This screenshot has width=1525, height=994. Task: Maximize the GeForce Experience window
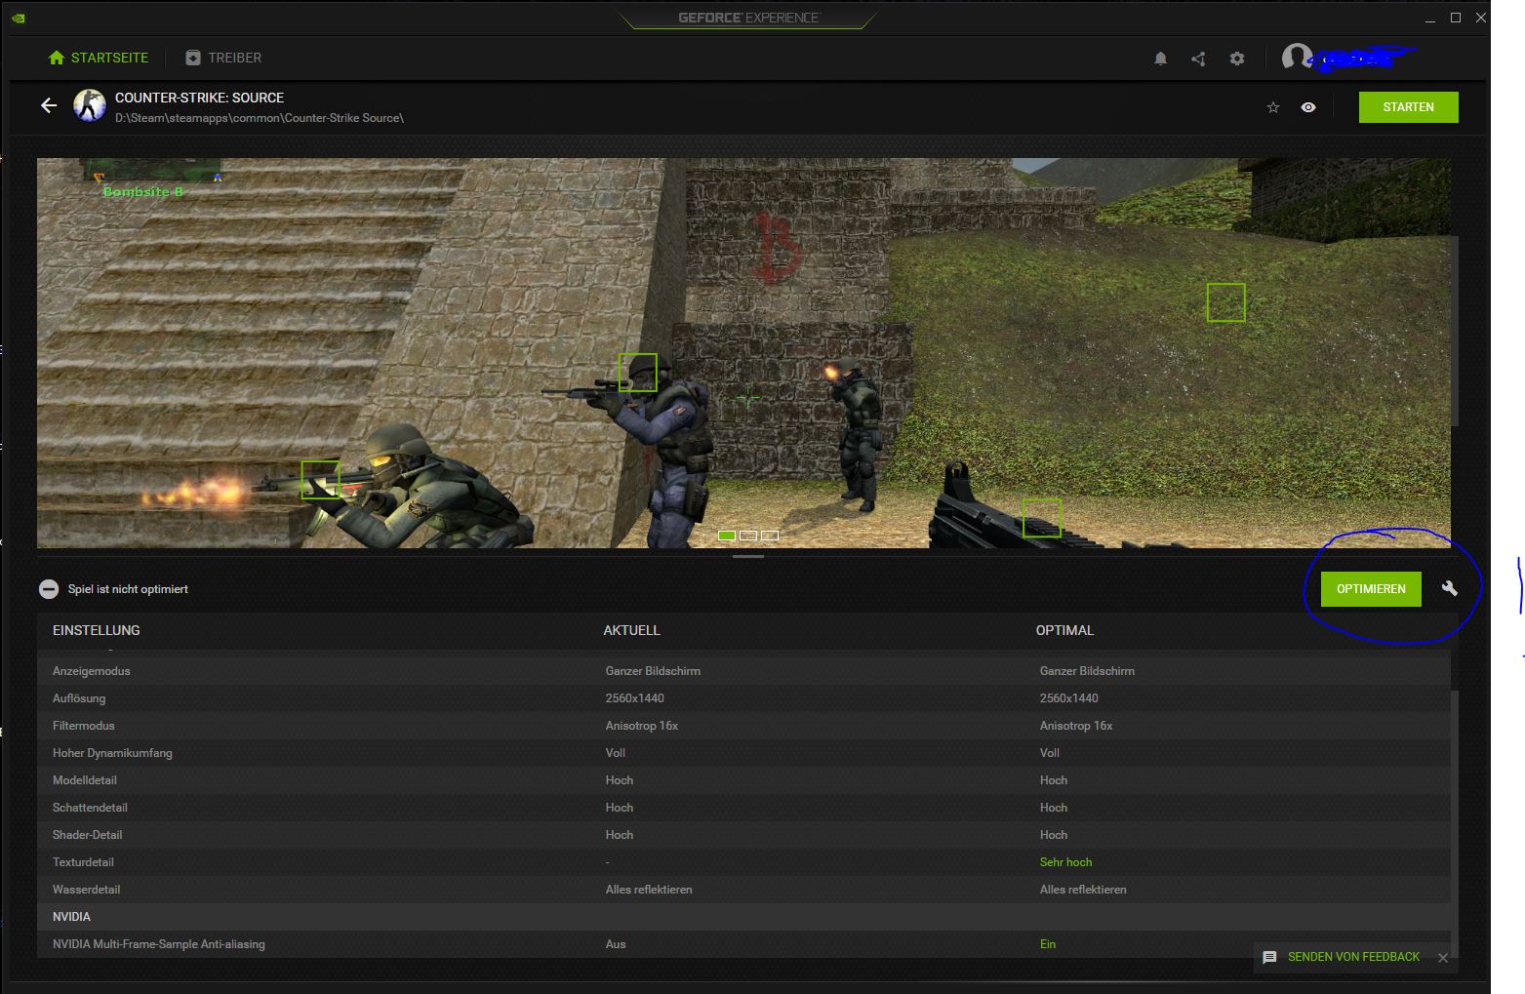(x=1455, y=18)
